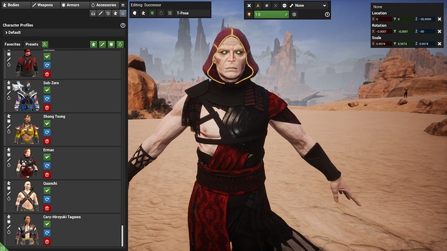Toggle the green armor filter button
447x251 pixels.
pos(111,44)
